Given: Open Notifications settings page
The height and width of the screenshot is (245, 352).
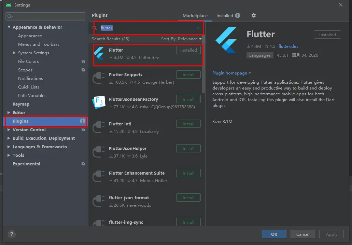Looking at the screenshot, I should click(30, 79).
